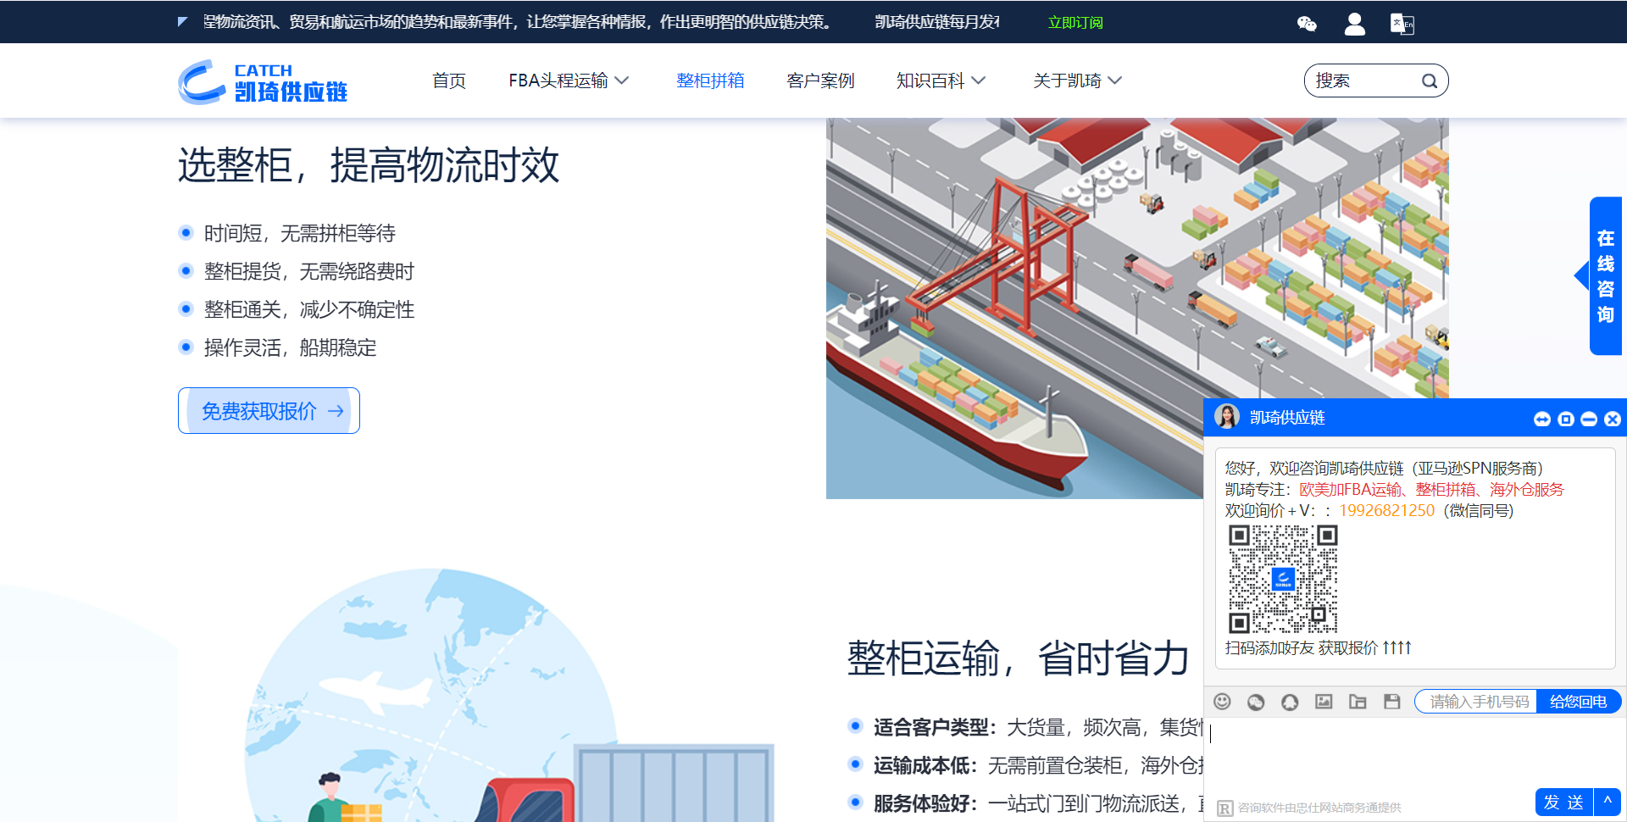Click the arrow icon in 免费获取报价 button
The width and height of the screenshot is (1627, 822).
click(336, 411)
